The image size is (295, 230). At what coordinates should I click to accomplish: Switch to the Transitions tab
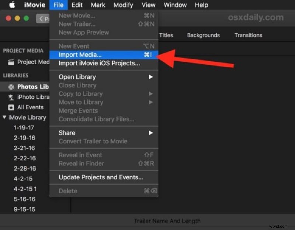point(248,35)
